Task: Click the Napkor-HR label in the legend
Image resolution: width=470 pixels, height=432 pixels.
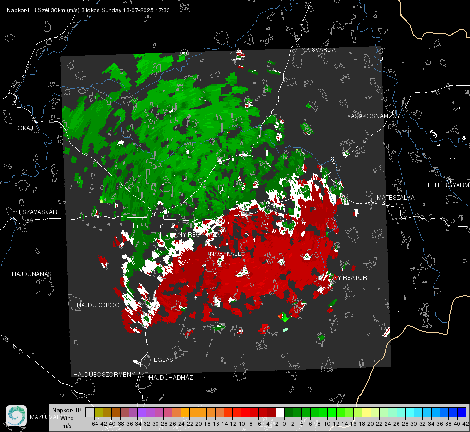Action: tap(67, 410)
